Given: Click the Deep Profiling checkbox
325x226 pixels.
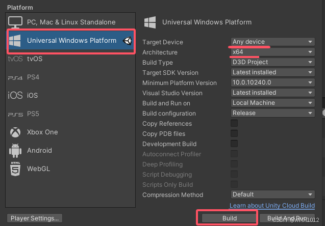Looking at the screenshot, I should [234, 164].
